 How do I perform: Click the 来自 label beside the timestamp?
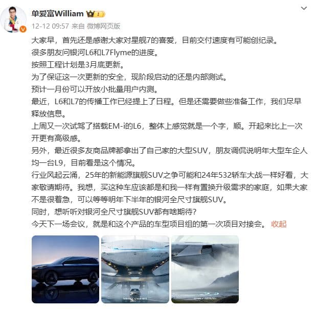[78, 26]
